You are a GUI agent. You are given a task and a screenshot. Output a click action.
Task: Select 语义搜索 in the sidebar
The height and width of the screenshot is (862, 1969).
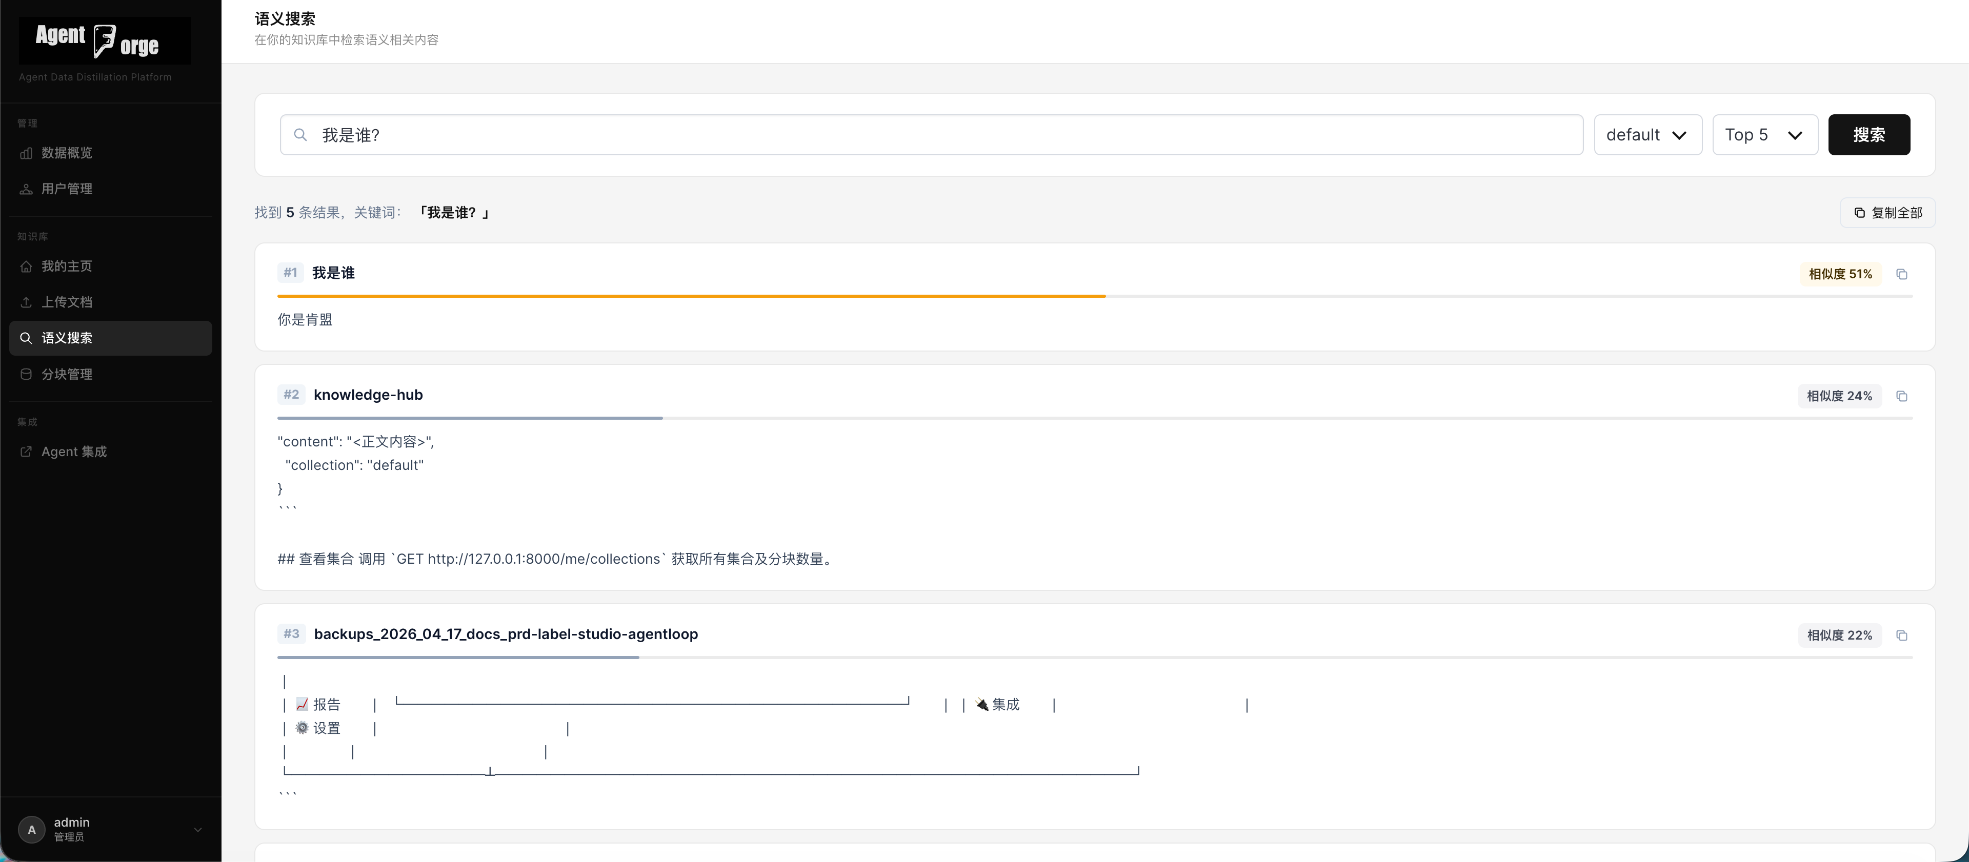pos(111,338)
